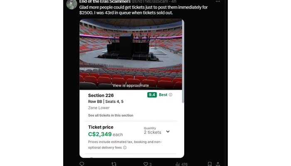Like the tweet with heart icon

click(146, 164)
